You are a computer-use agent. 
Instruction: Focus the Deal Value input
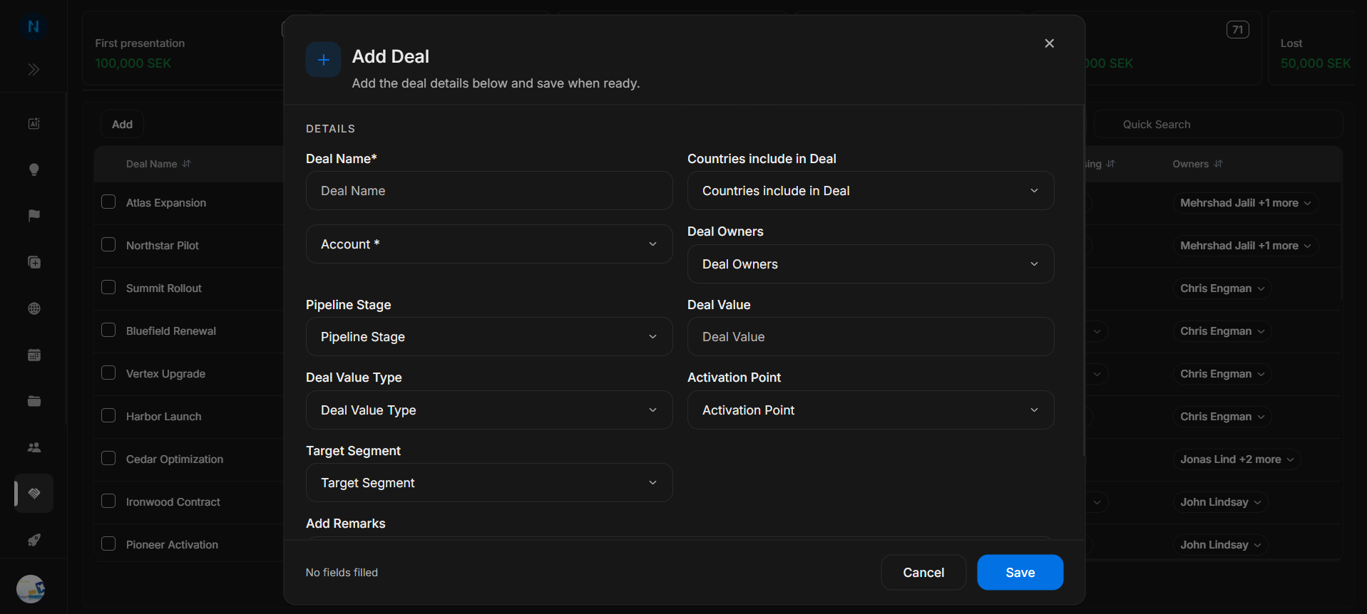tap(871, 337)
